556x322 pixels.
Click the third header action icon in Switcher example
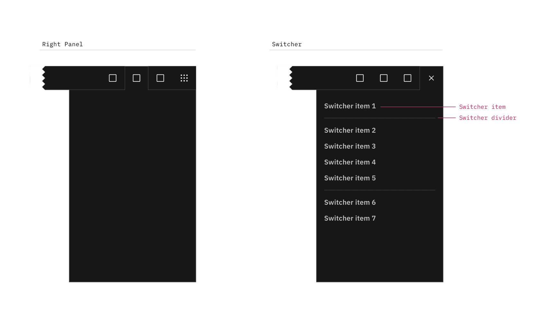pos(407,78)
